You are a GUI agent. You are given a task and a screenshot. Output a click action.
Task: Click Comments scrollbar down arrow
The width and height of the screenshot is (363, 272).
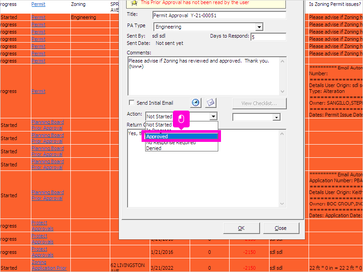(x=282, y=92)
